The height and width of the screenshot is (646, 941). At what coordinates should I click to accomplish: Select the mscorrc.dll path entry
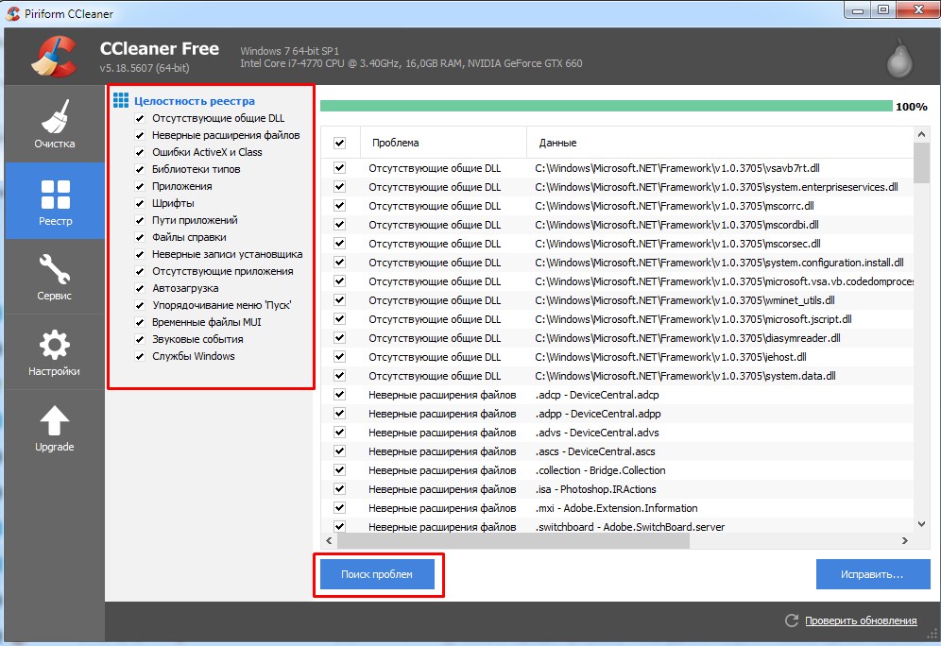coord(675,206)
